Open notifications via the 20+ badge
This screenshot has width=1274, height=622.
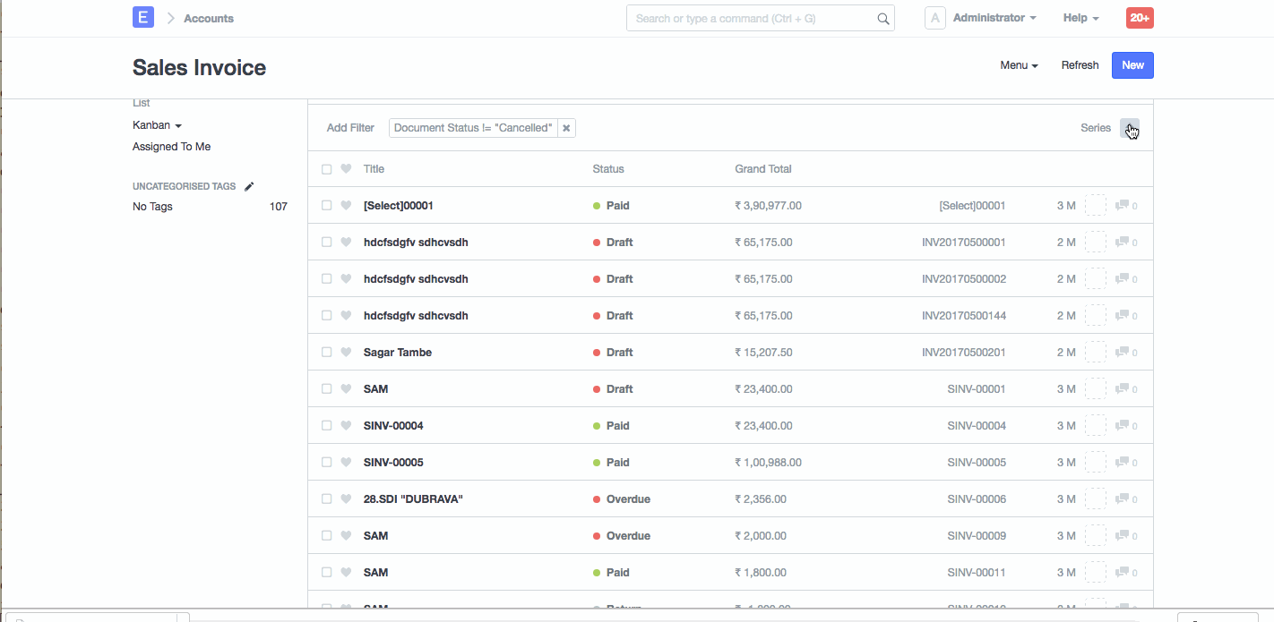(1139, 17)
